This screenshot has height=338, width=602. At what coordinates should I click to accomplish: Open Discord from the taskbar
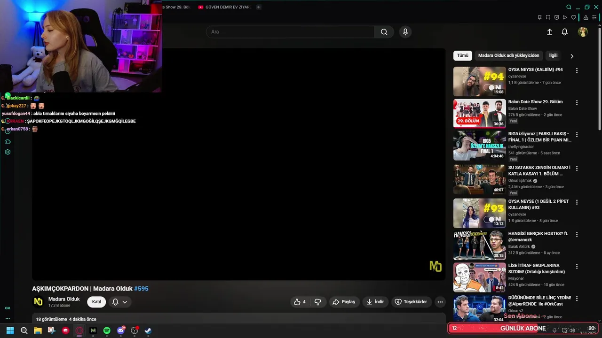pyautogui.click(x=121, y=330)
